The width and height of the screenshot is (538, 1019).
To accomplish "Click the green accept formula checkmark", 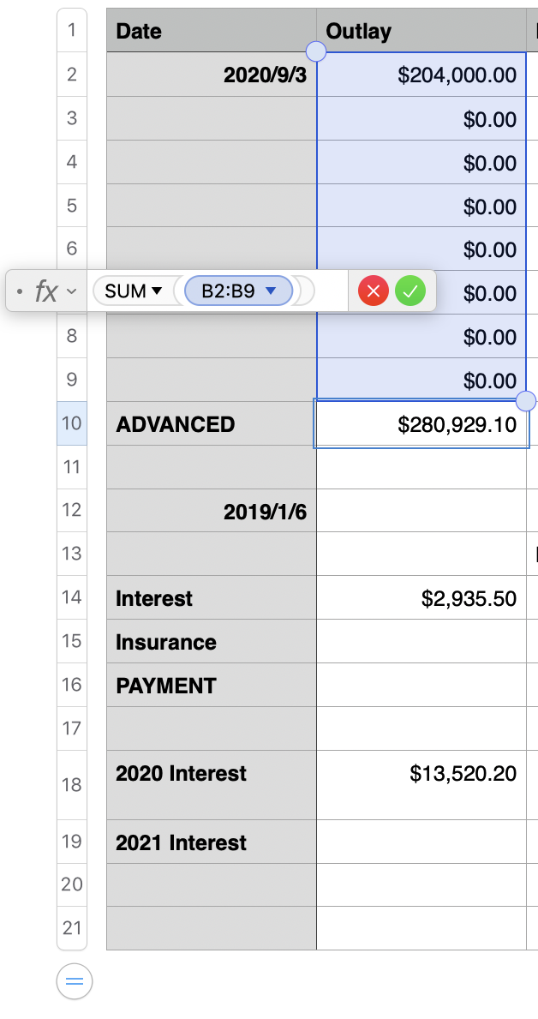I will pos(410,291).
